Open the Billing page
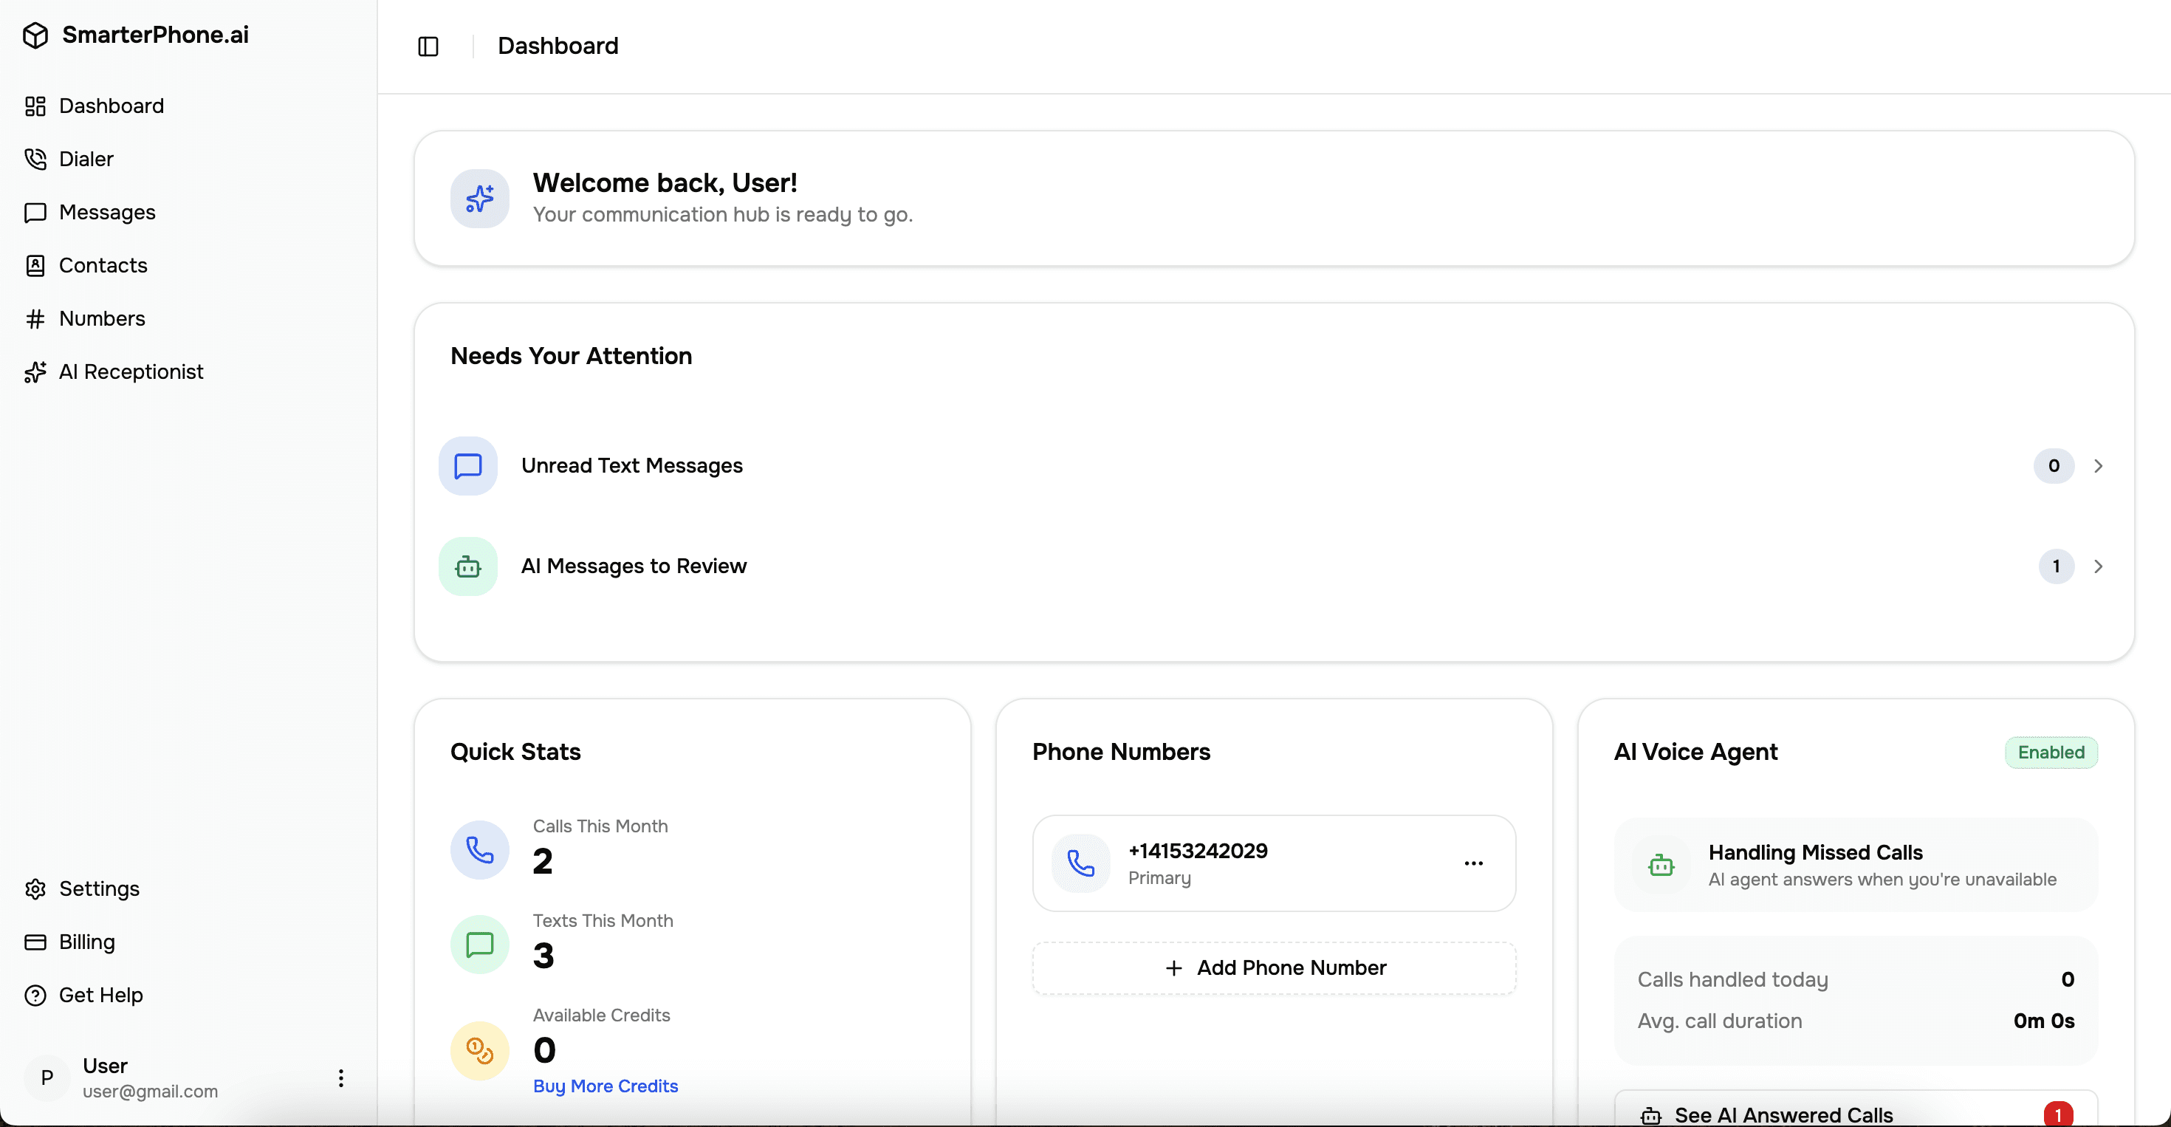The height and width of the screenshot is (1127, 2171). [87, 942]
